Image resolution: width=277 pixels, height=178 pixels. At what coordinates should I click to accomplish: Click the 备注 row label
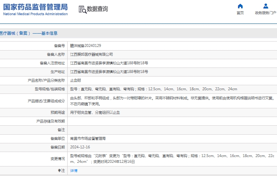(61, 130)
